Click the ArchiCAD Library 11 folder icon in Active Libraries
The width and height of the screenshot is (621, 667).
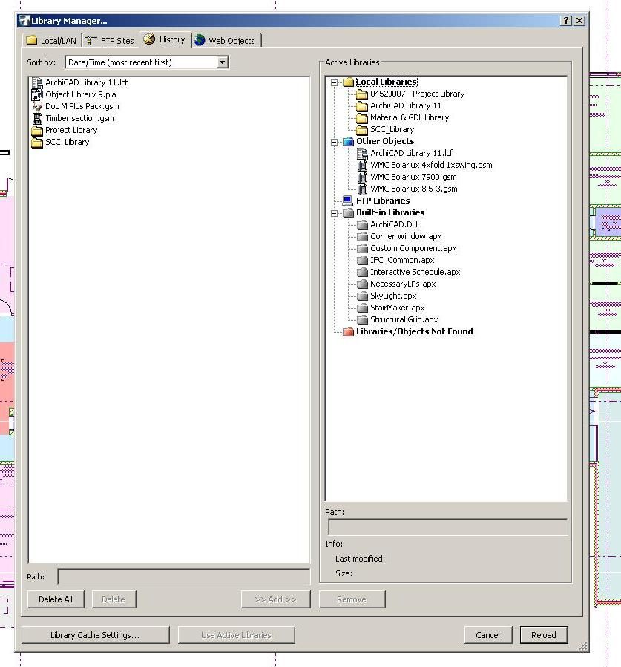coord(362,105)
